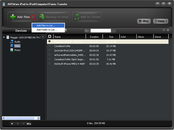Sort by Genre column header

click(x=161, y=37)
